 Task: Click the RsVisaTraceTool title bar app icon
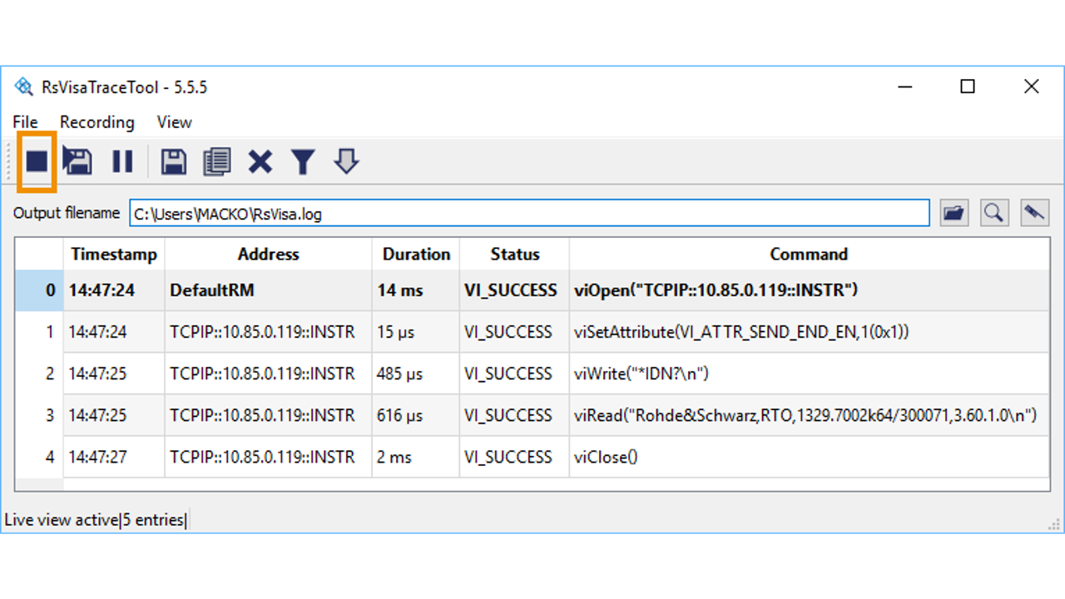point(24,87)
